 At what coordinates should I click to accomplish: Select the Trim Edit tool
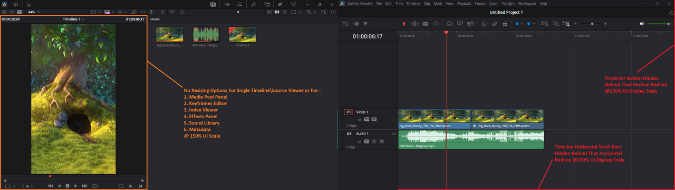(x=414, y=24)
